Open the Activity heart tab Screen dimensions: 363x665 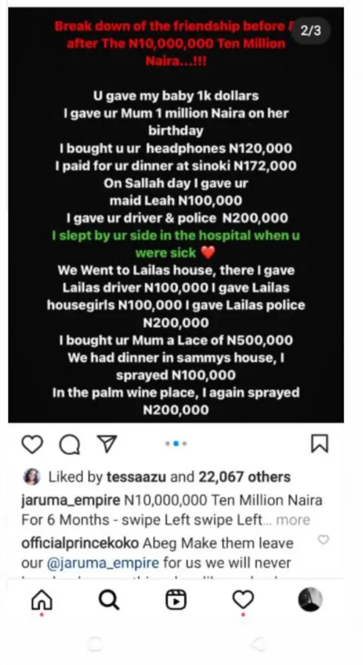pyautogui.click(x=243, y=599)
